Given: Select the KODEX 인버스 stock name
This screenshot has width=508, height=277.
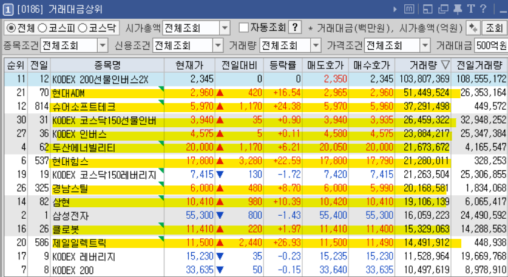Looking at the screenshot, I should coord(80,134).
